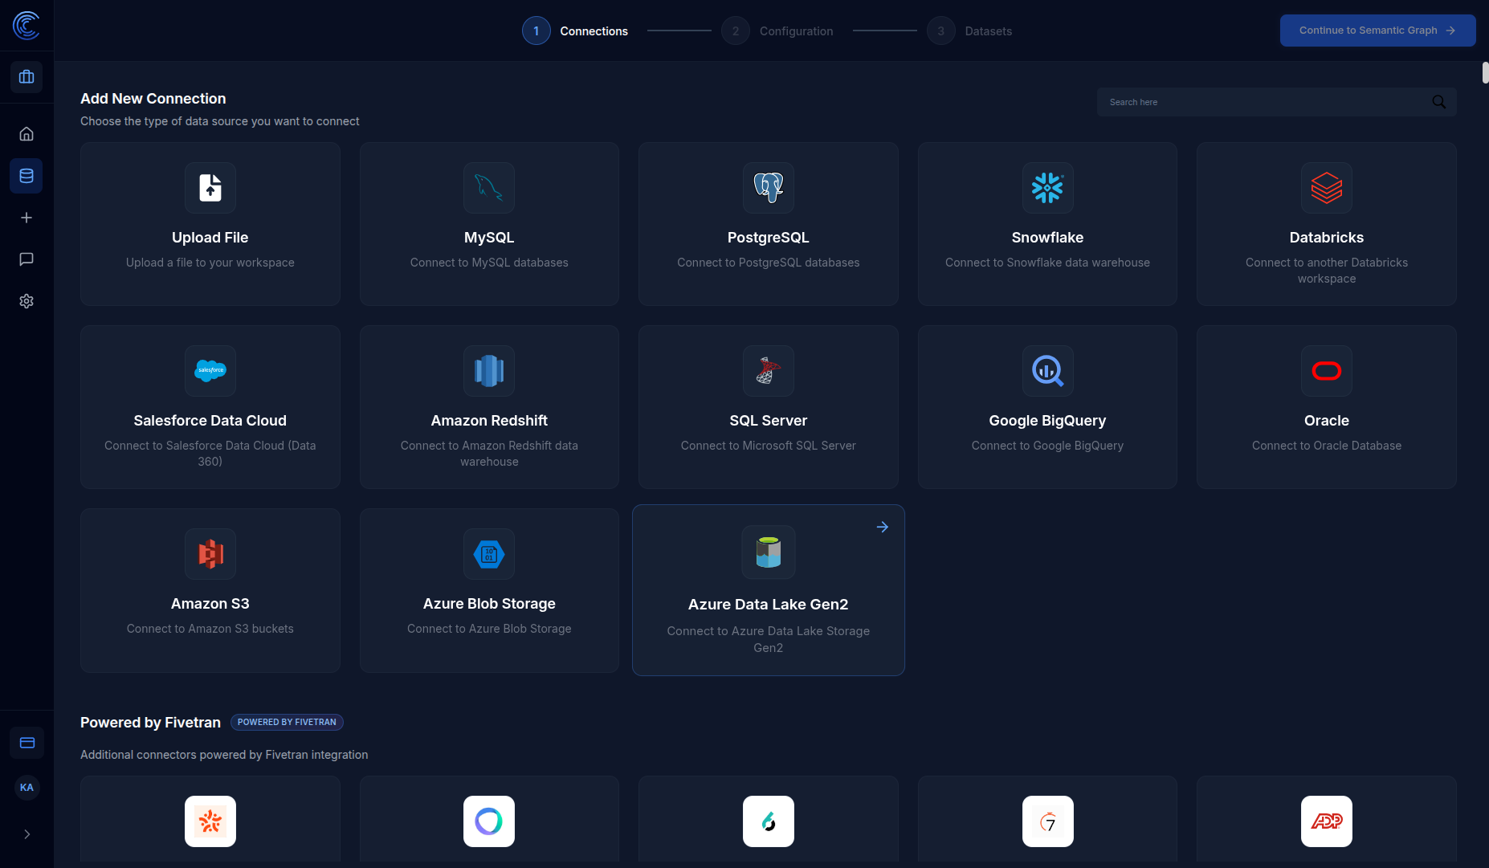This screenshot has height=868, width=1489.
Task: Click the step 1 circle
Action: point(536,31)
